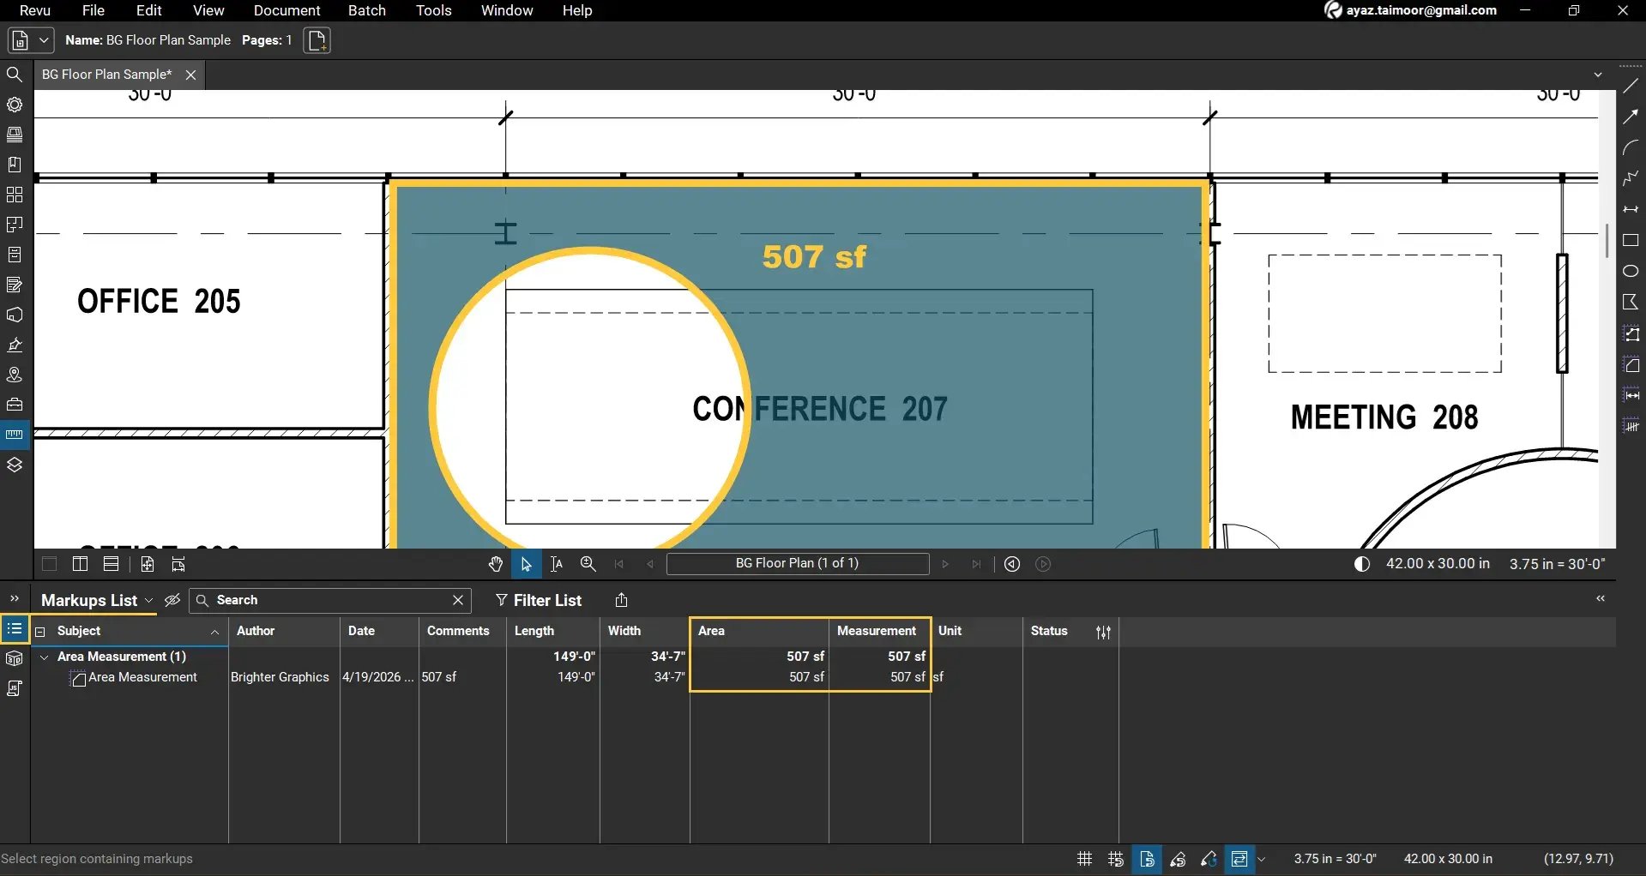Select the Rectangle markup tool
Image resolution: width=1646 pixels, height=876 pixels.
click(x=1631, y=240)
